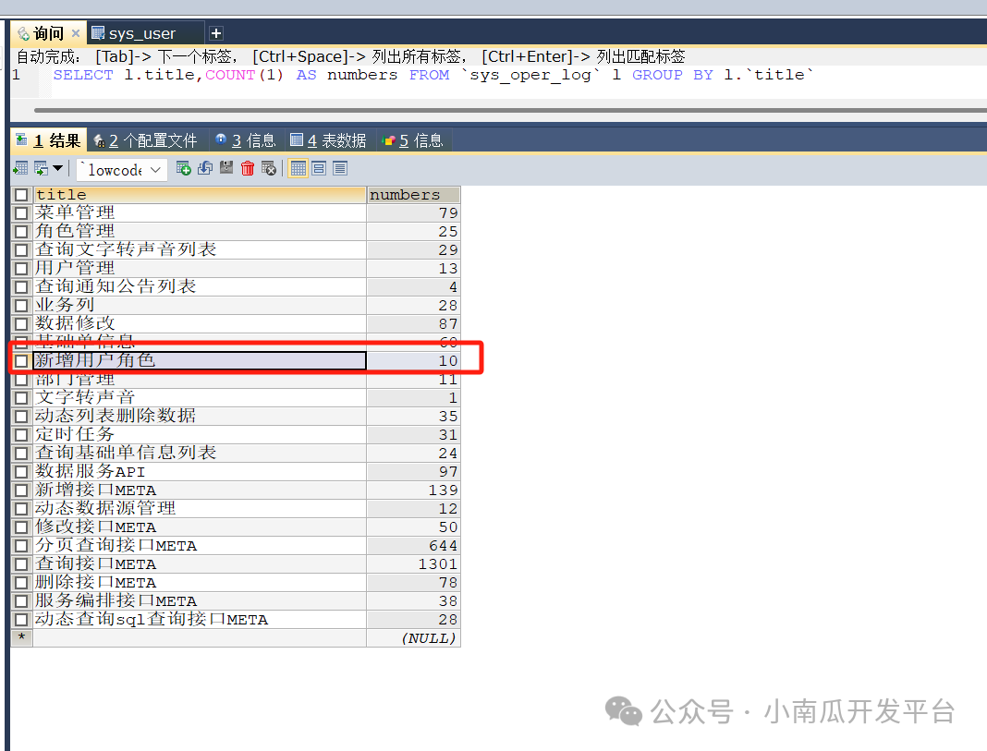
Task: Select the checkbox for 数据服务API row
Action: [21, 472]
